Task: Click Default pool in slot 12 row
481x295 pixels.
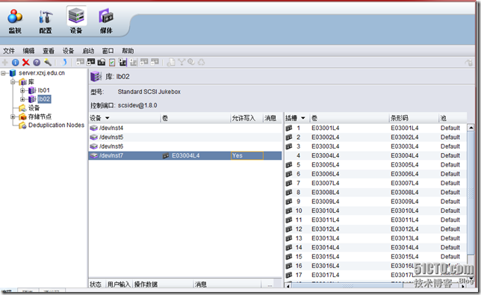Action: tap(450, 229)
